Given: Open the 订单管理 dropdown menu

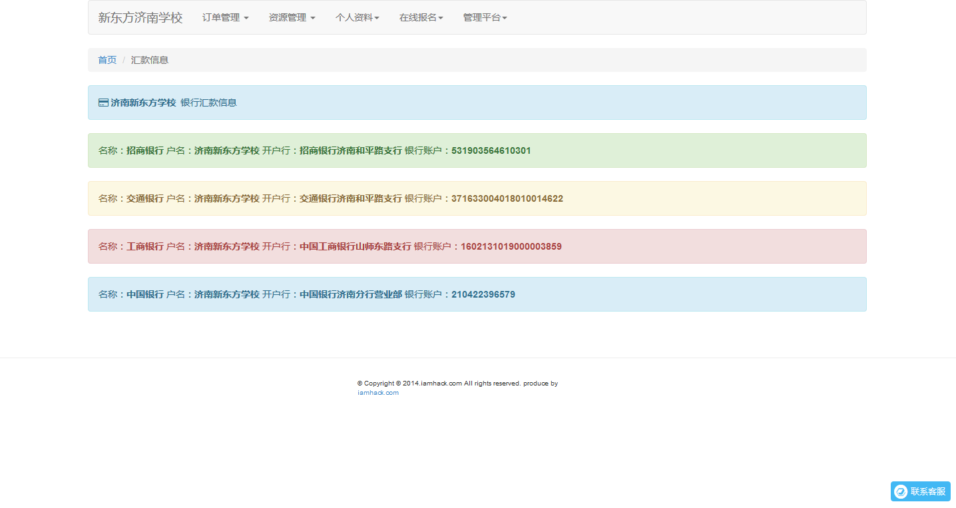Looking at the screenshot, I should [226, 17].
